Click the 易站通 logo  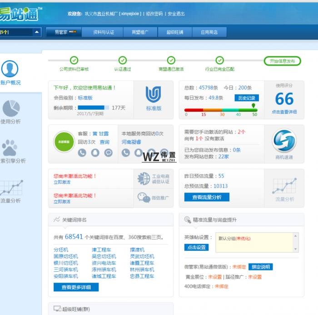pos(20,14)
